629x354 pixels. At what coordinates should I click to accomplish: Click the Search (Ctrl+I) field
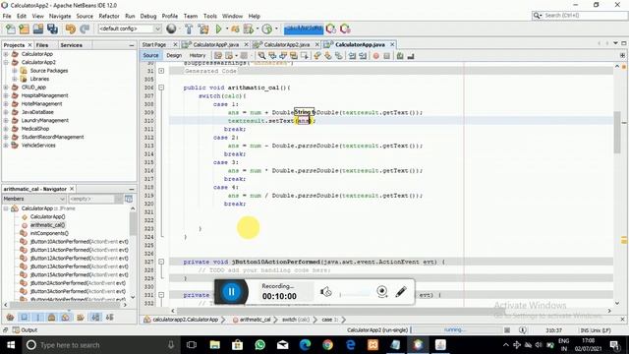(580, 16)
